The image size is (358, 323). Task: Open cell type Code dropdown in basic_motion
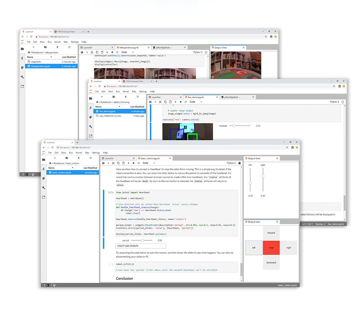tap(149, 163)
